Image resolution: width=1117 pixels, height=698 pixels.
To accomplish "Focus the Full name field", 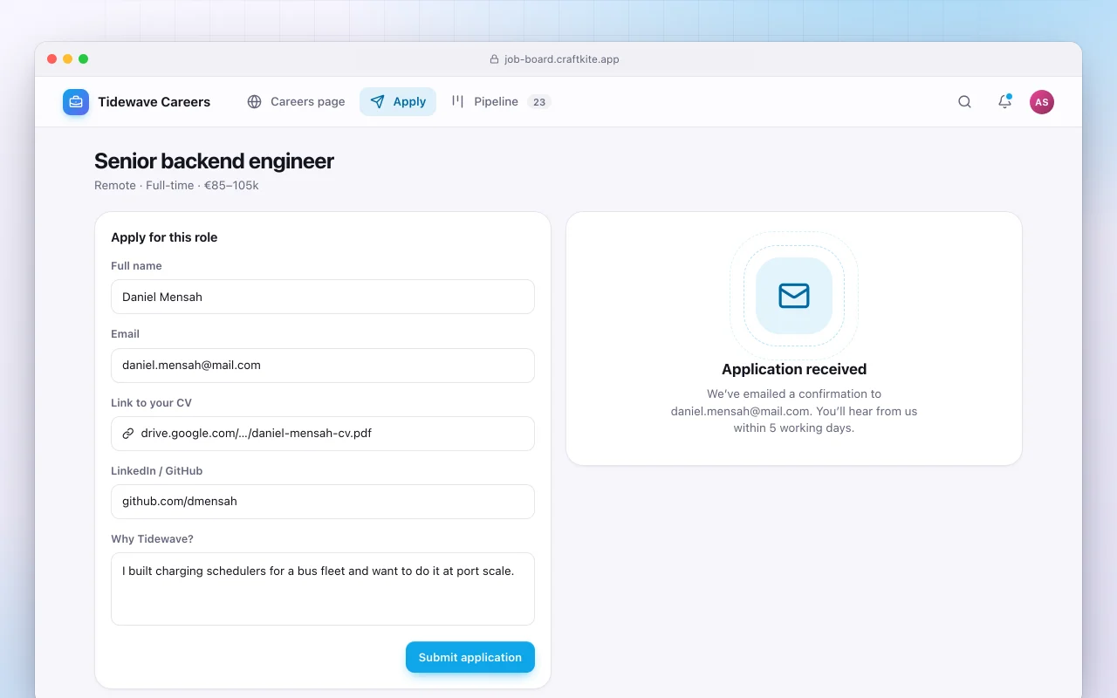I will click(x=323, y=297).
